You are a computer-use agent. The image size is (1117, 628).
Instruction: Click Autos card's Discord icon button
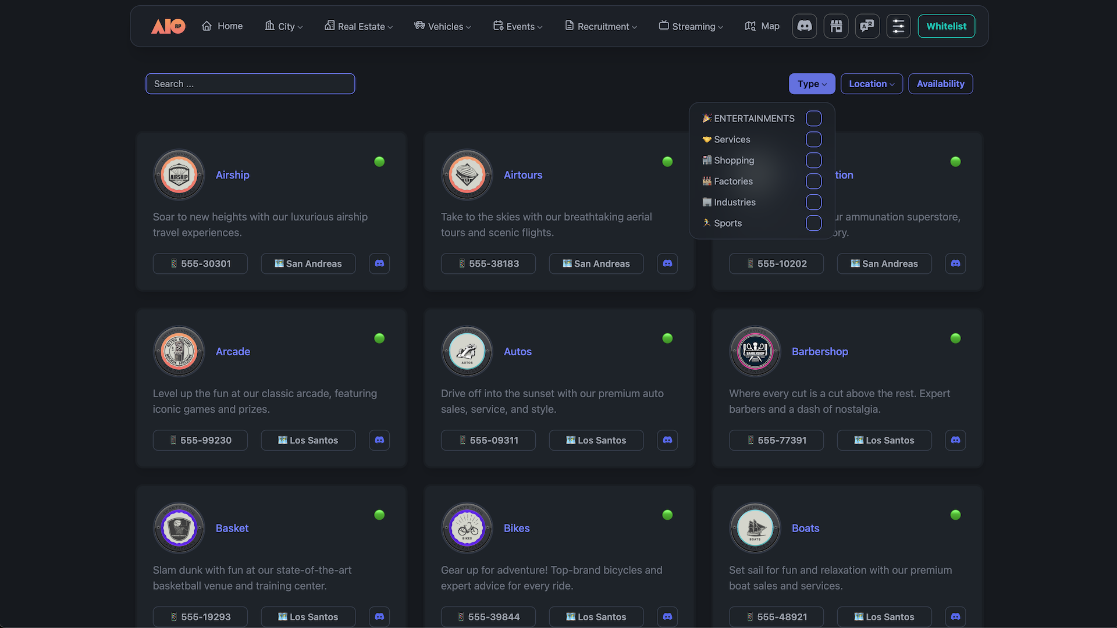(x=667, y=440)
